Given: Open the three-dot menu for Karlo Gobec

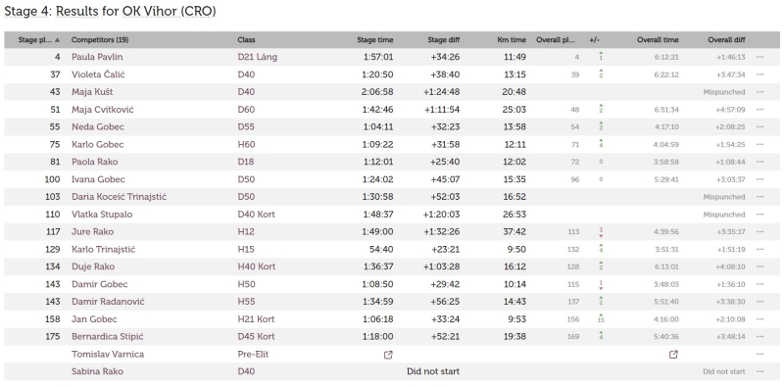Looking at the screenshot, I should coord(760,144).
